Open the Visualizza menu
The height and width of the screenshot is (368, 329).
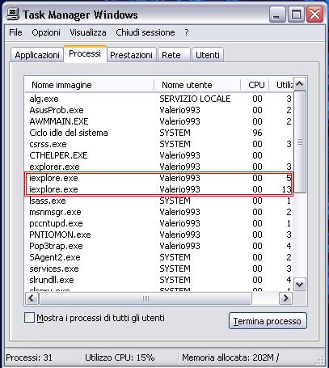click(x=88, y=32)
